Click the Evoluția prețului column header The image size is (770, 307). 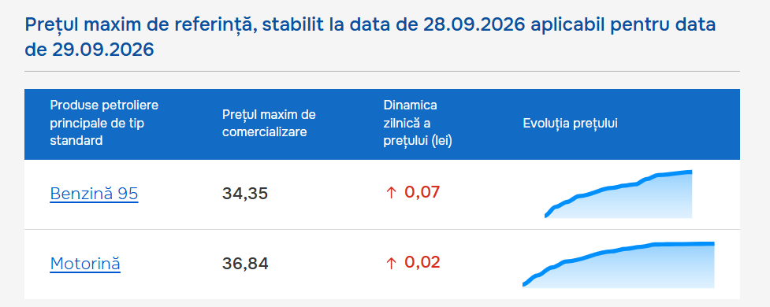pyautogui.click(x=570, y=124)
